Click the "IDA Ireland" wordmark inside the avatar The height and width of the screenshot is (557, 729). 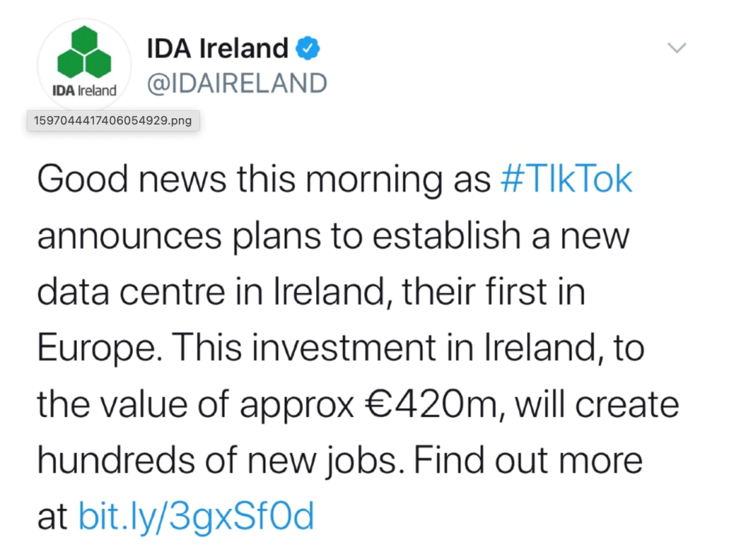tap(84, 90)
